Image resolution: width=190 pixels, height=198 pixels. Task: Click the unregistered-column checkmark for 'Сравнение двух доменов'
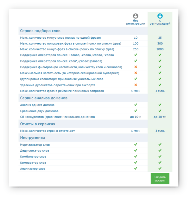[136, 111]
